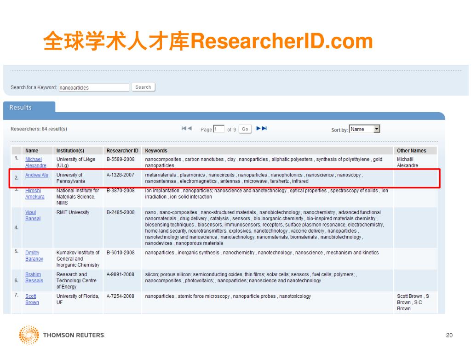Click the Search button

(x=143, y=87)
